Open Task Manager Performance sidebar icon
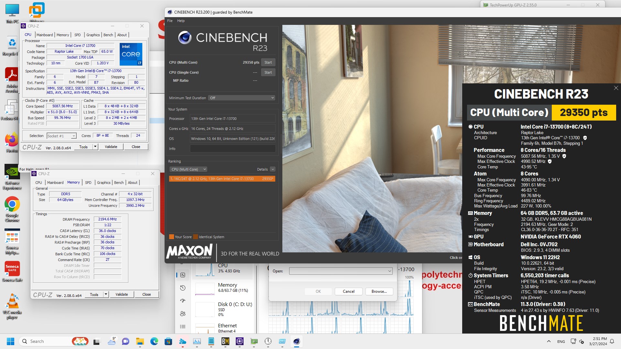Screen dimensions: 621x349 click(x=183, y=275)
